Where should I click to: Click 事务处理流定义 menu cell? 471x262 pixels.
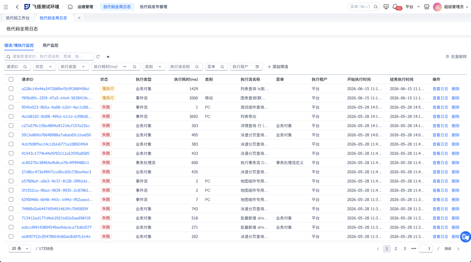click(x=290, y=162)
